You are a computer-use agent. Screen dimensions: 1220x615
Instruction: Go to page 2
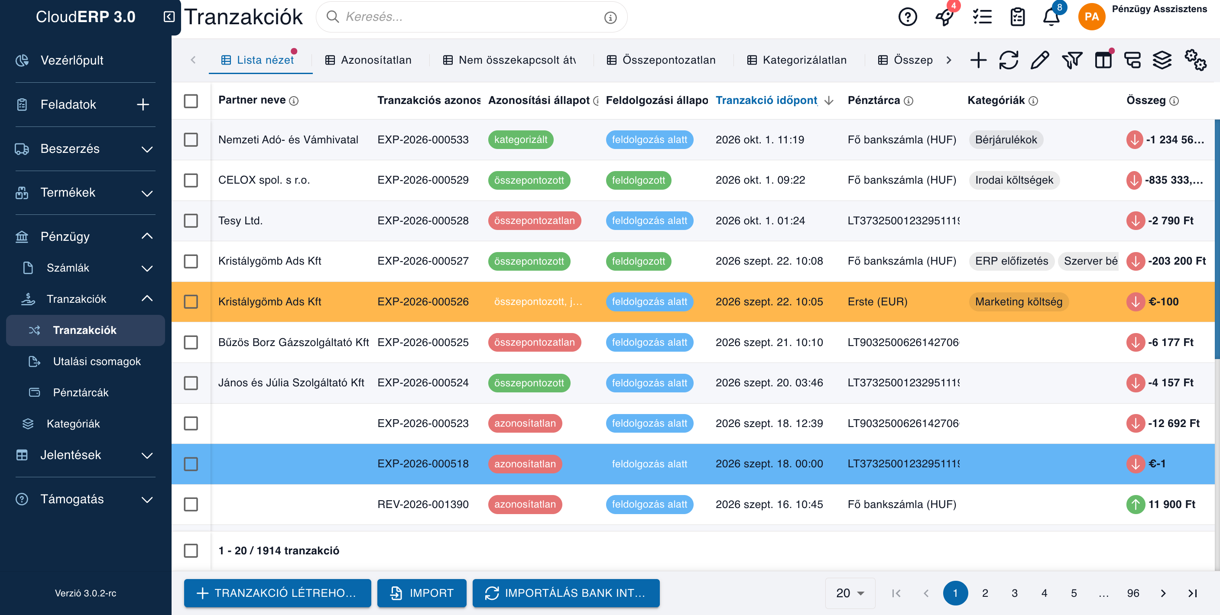coord(985,593)
